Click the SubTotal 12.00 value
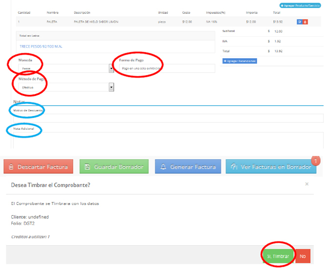 pos(278,31)
